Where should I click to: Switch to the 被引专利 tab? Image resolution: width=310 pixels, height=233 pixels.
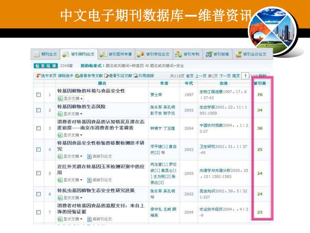[187, 54]
